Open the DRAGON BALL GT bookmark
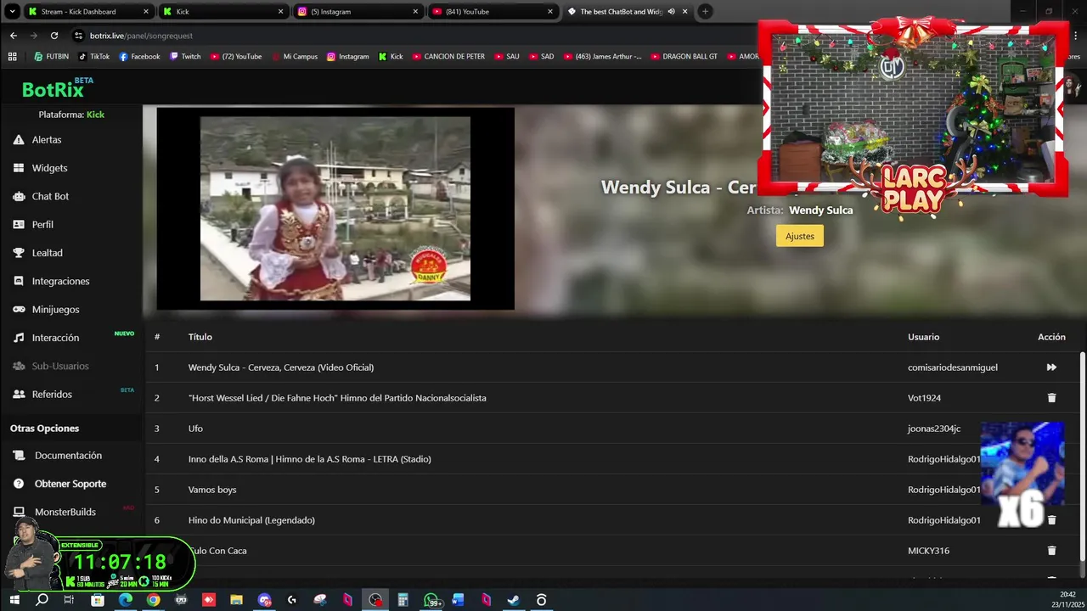The height and width of the screenshot is (611, 1087). (684, 57)
